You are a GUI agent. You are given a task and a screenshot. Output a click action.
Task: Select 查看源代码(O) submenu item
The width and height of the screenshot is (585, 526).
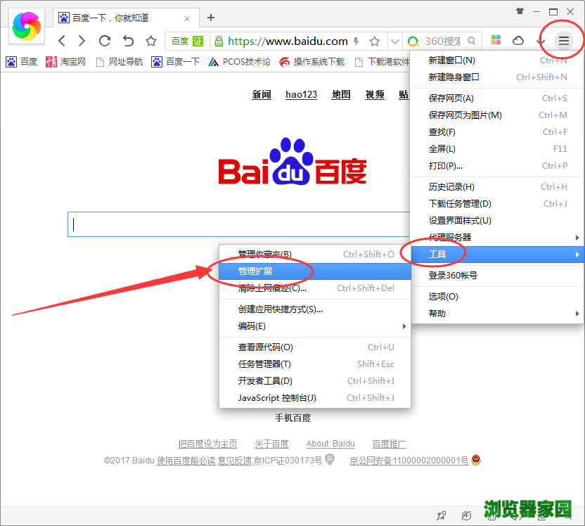point(315,347)
